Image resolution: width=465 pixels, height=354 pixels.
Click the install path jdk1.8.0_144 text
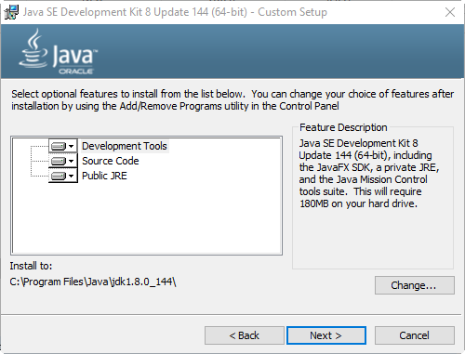point(93,282)
